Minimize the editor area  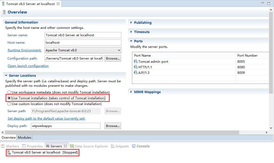263,3
